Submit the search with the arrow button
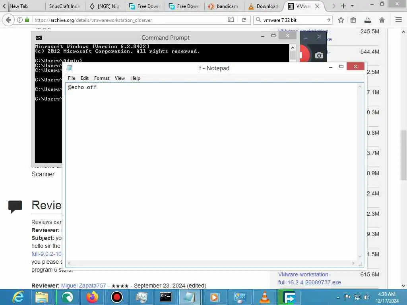Viewport: 407px width, 305px height. click(328, 20)
